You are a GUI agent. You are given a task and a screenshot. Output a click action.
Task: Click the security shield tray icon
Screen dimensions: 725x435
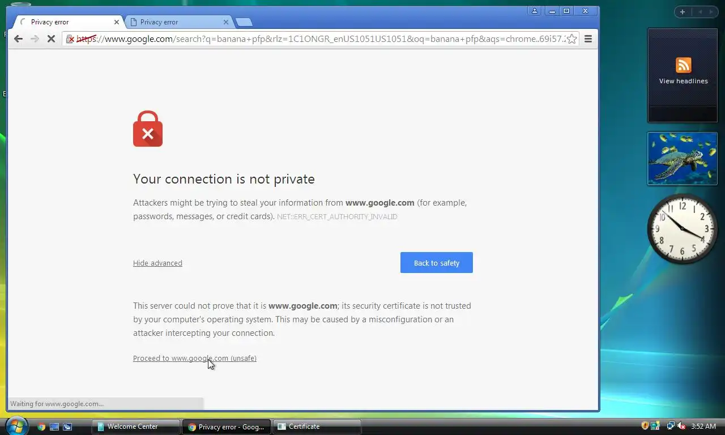pyautogui.click(x=645, y=426)
